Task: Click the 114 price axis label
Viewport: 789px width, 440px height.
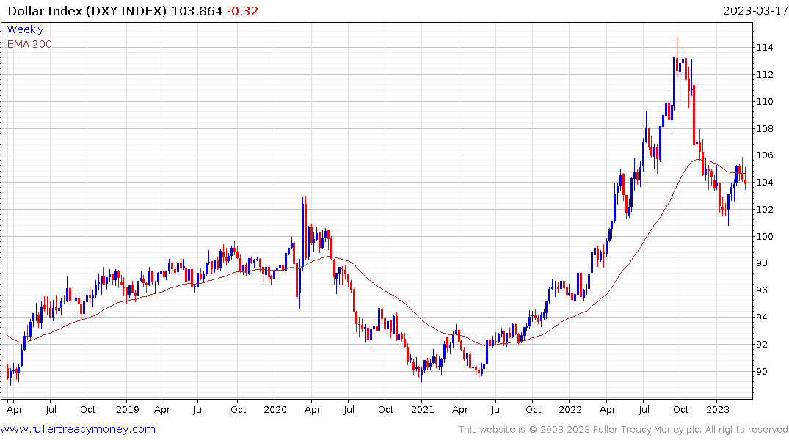Action: click(x=765, y=48)
